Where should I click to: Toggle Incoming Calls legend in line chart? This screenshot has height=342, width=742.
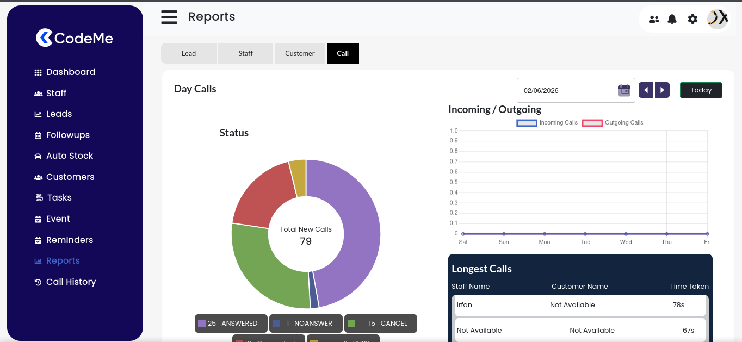tap(547, 123)
